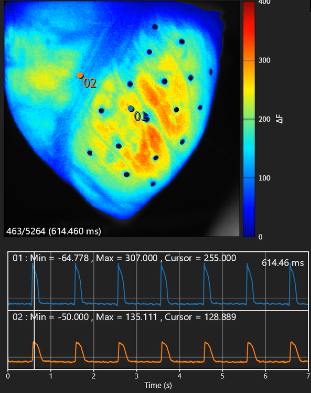Click the 300 tick on the colorbar
The image size is (311, 393).
[264, 60]
